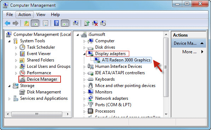Expand Keyboards category
Image resolution: width=211 pixels, height=130 pixels.
point(84,80)
